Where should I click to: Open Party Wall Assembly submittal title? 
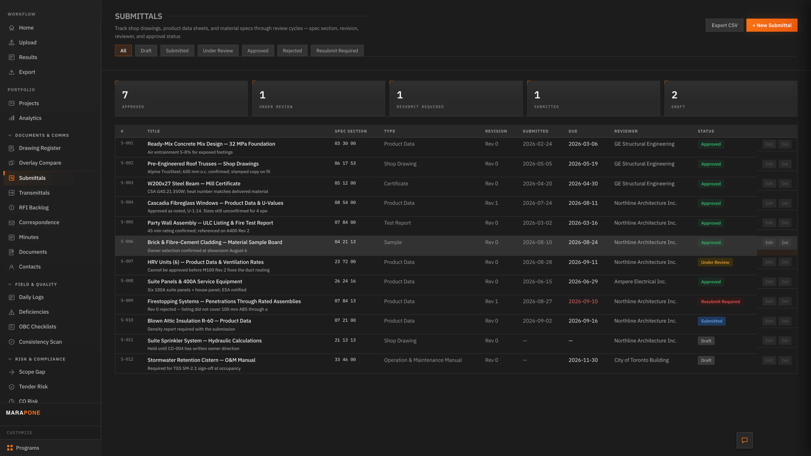click(x=210, y=223)
